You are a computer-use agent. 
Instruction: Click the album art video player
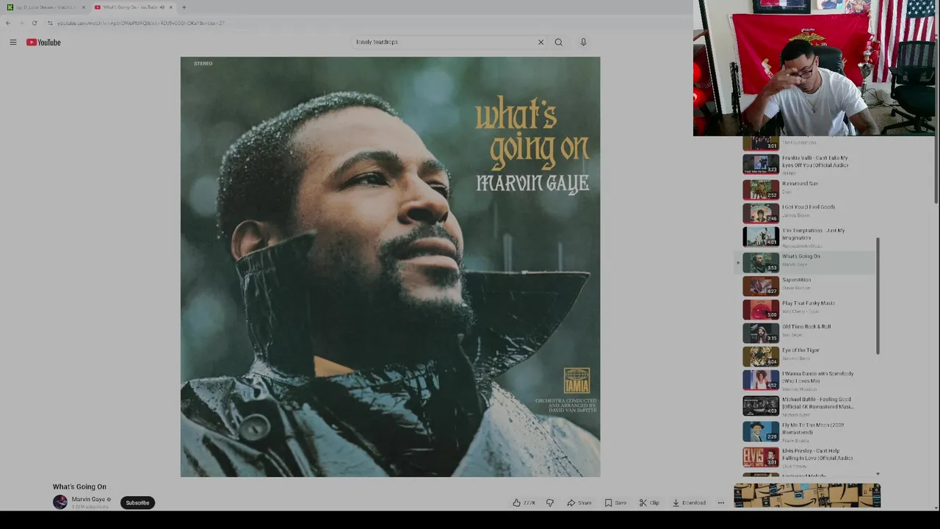(x=390, y=267)
